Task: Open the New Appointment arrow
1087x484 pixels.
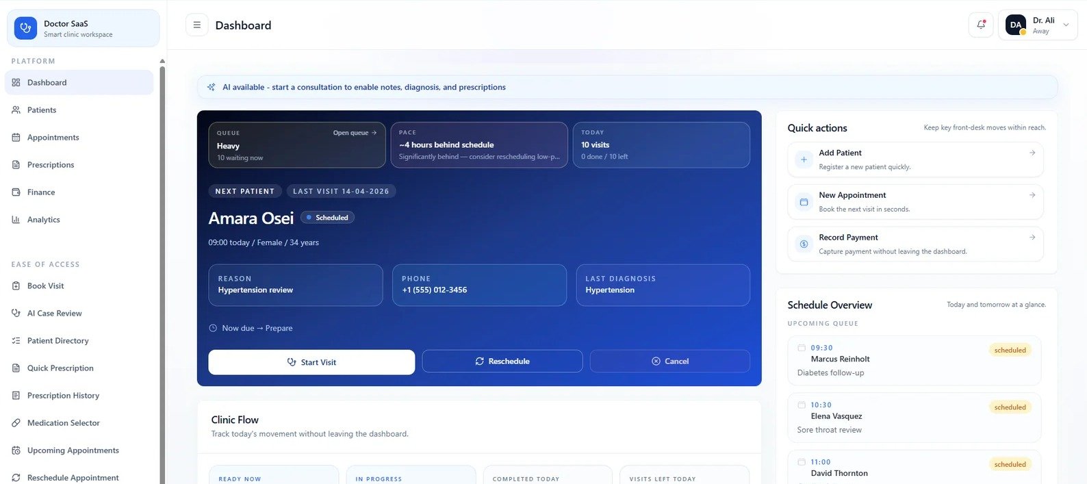Action: pos(1032,195)
